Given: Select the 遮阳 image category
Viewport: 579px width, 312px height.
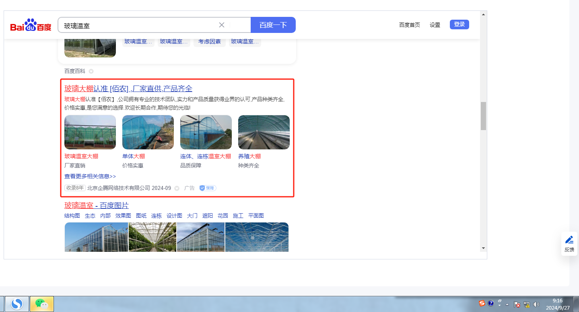Looking at the screenshot, I should (x=208, y=216).
